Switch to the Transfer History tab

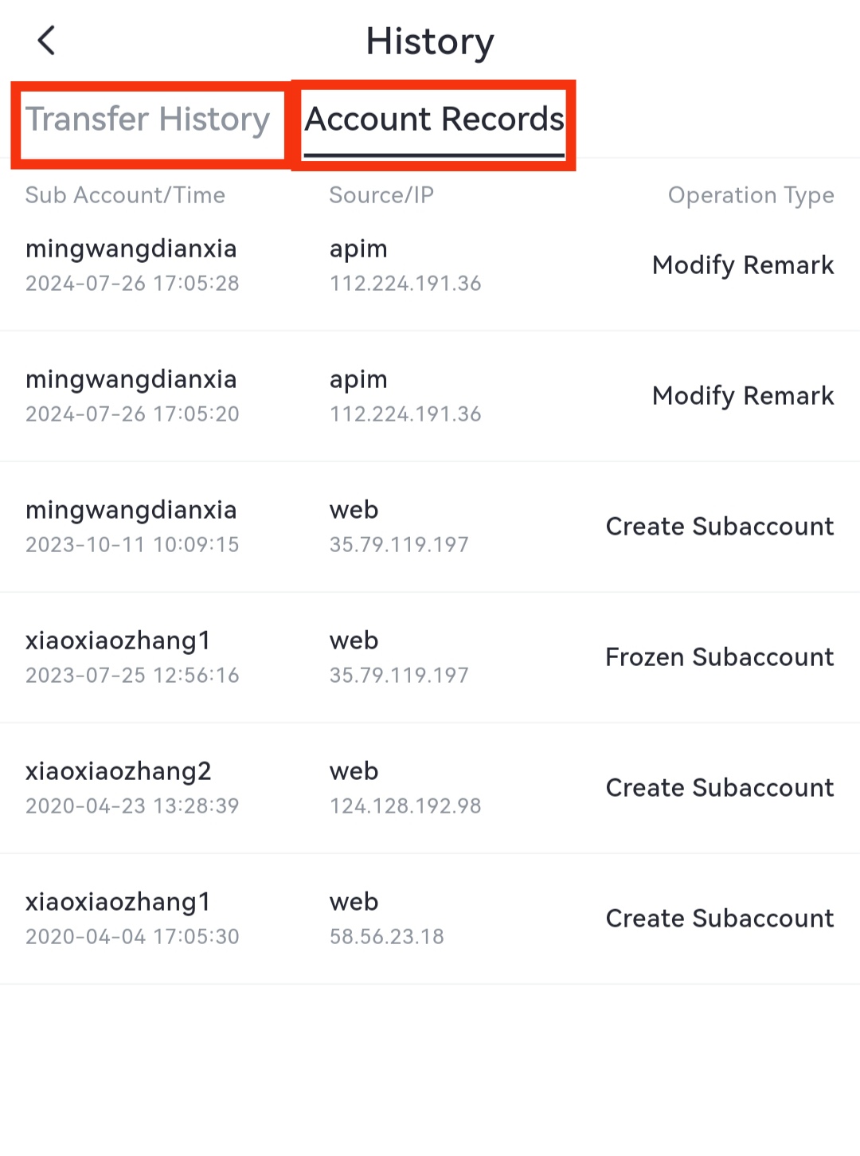[148, 120]
